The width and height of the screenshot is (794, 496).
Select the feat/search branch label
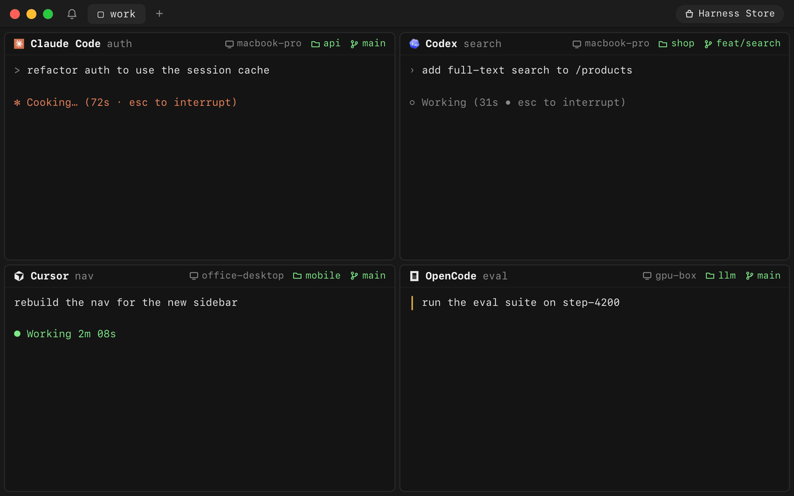pos(748,43)
